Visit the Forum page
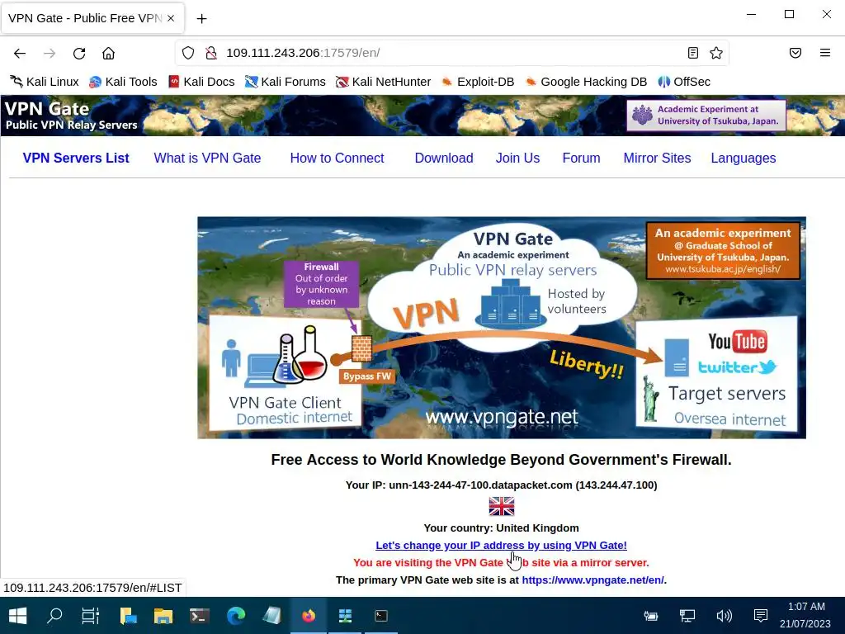The image size is (845, 634). pyautogui.click(x=582, y=158)
